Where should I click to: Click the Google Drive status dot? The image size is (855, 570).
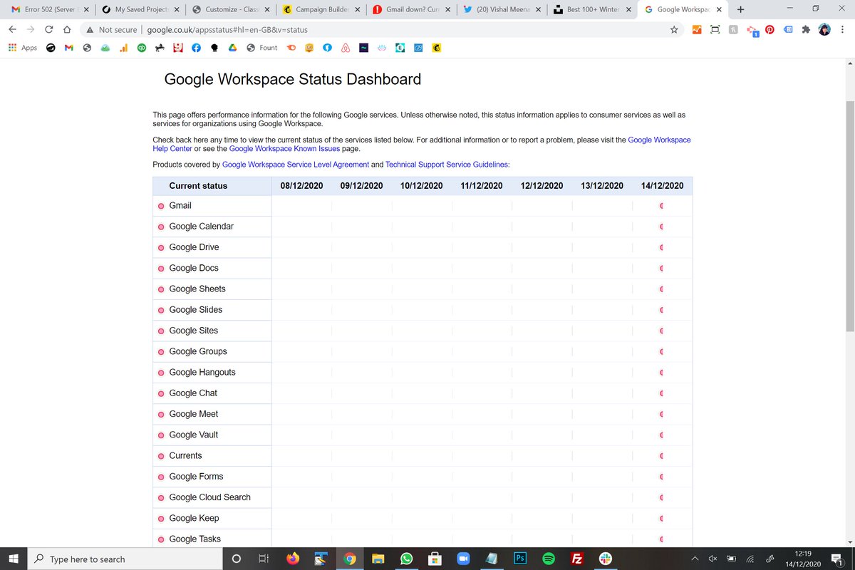[161, 247]
